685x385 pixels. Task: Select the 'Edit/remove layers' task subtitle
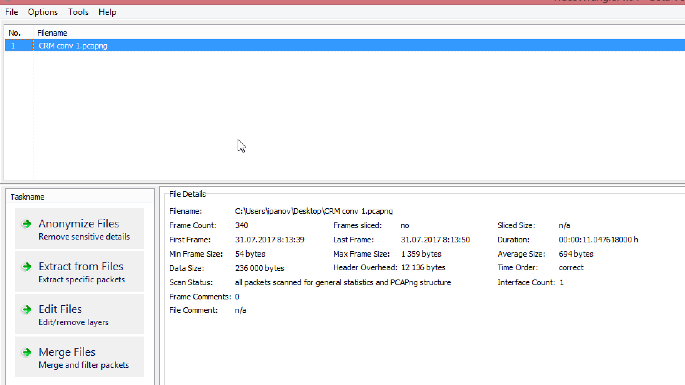pos(73,322)
